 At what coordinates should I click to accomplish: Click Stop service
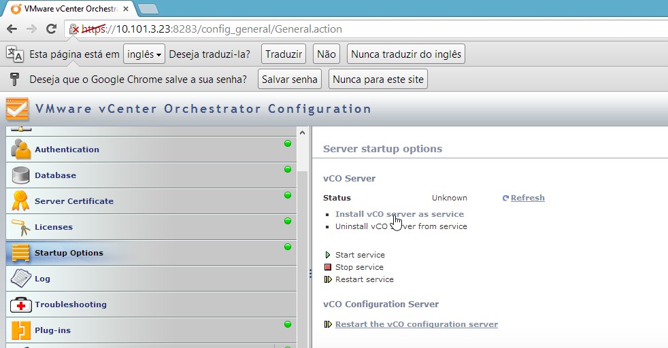(x=359, y=267)
